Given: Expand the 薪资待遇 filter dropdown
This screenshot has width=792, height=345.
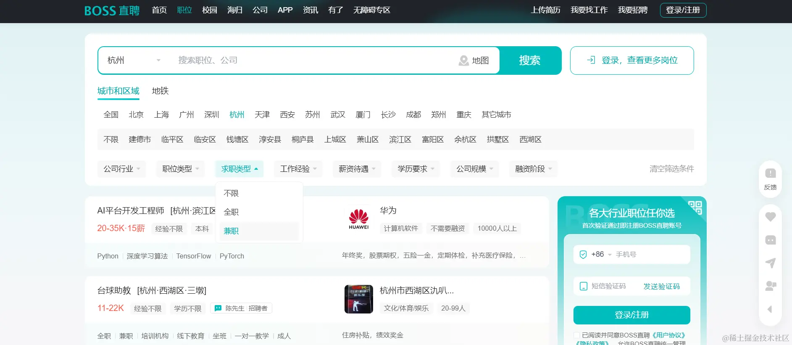Looking at the screenshot, I should coord(357,169).
